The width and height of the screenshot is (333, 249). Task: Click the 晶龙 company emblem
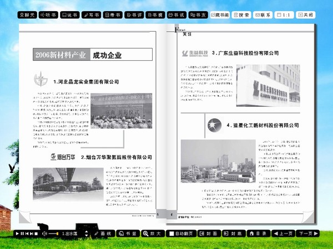41,79
